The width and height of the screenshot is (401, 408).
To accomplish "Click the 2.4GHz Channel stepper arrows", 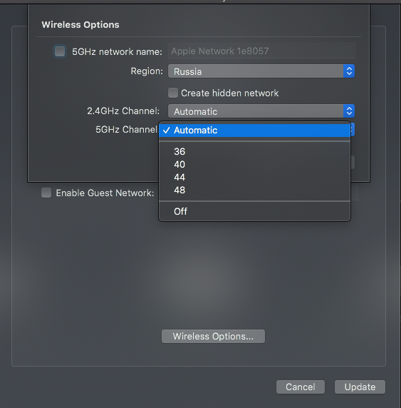I will tap(349, 111).
